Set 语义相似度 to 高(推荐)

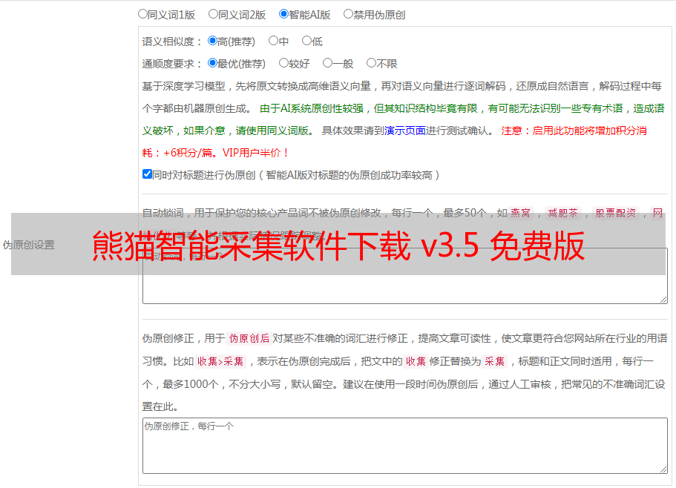(x=212, y=41)
